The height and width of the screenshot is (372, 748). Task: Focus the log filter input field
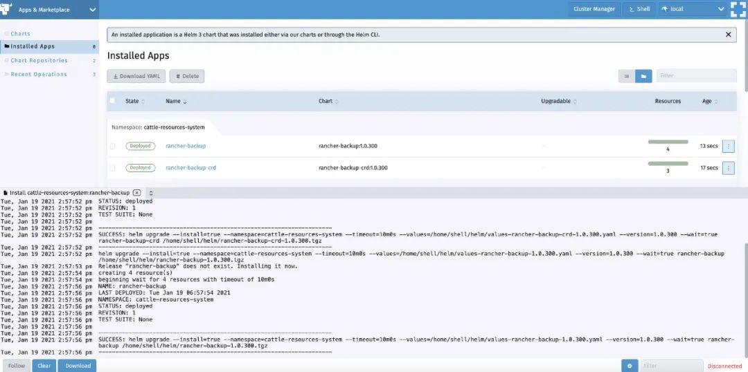[x=670, y=366]
